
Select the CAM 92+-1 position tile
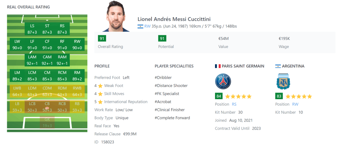click(47, 60)
